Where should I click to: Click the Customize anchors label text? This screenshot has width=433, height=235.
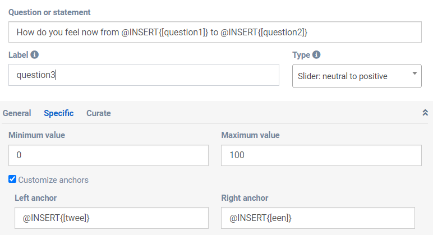[53, 180]
